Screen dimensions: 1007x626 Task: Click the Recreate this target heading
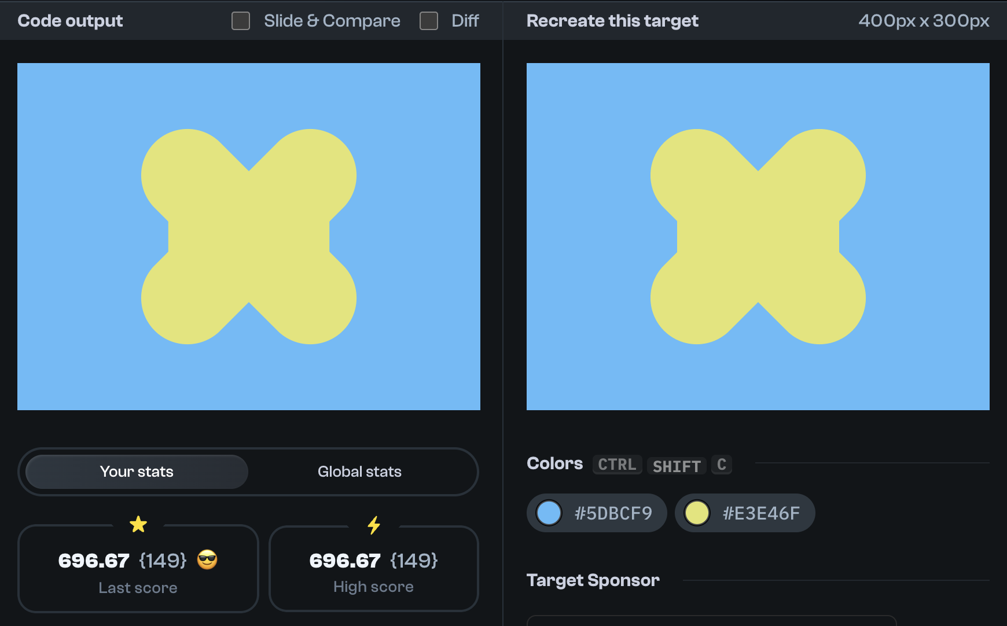612,21
